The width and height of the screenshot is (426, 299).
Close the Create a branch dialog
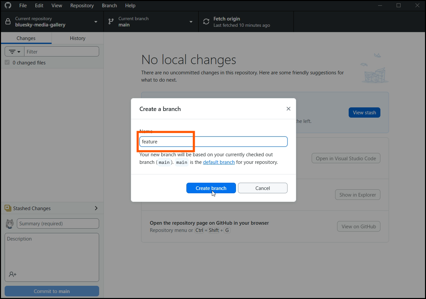[x=289, y=109]
